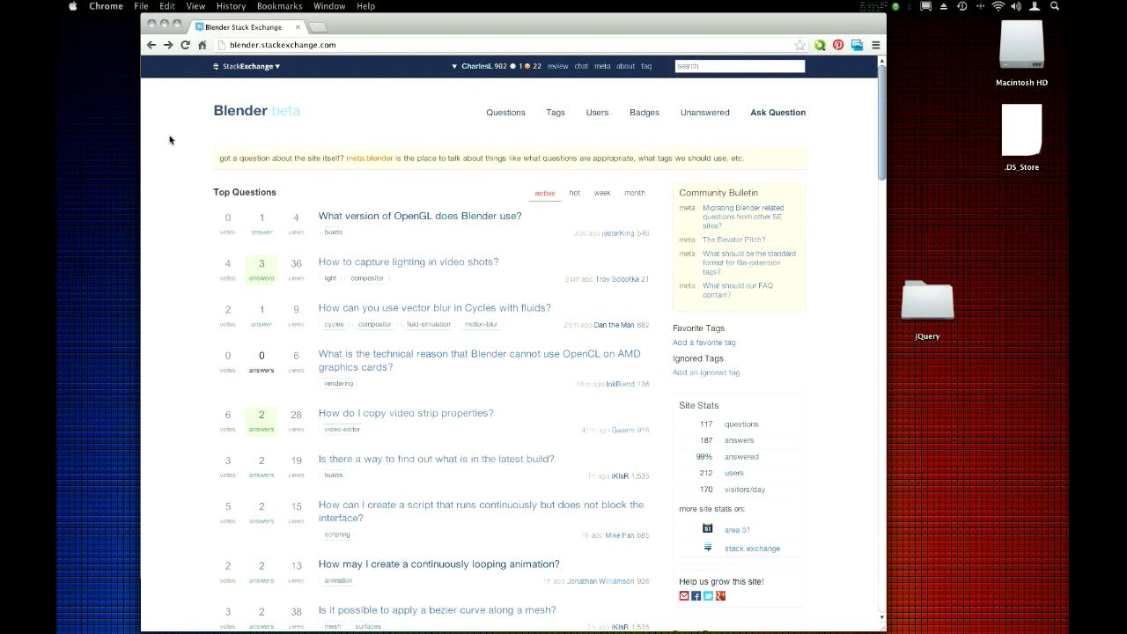Open the chat link in top bar
Screen dimensions: 1127x634
click(x=581, y=66)
